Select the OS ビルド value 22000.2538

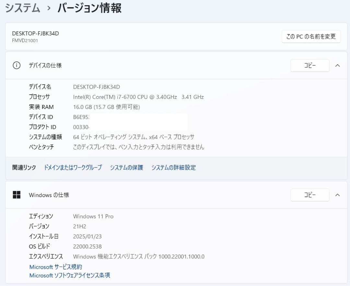coord(87,246)
